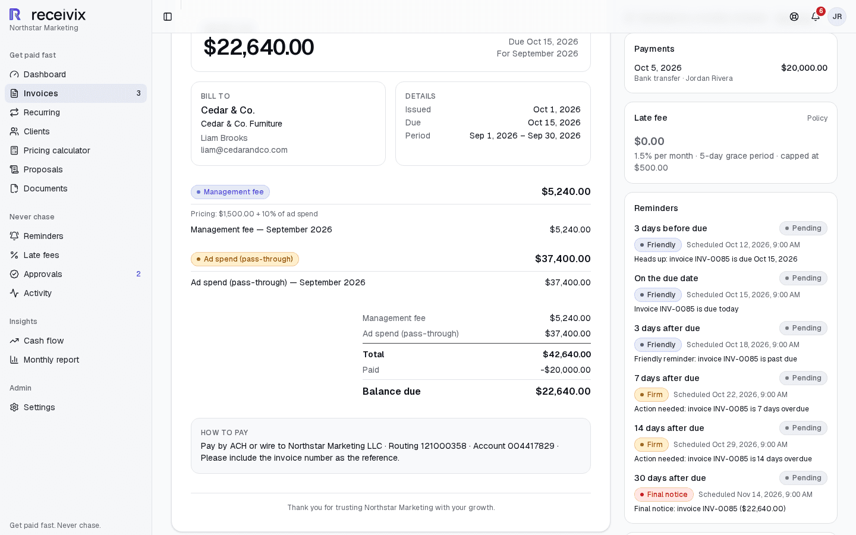The image size is (856, 535).
Task: Click the Reminders bell icon
Action: (x=14, y=236)
